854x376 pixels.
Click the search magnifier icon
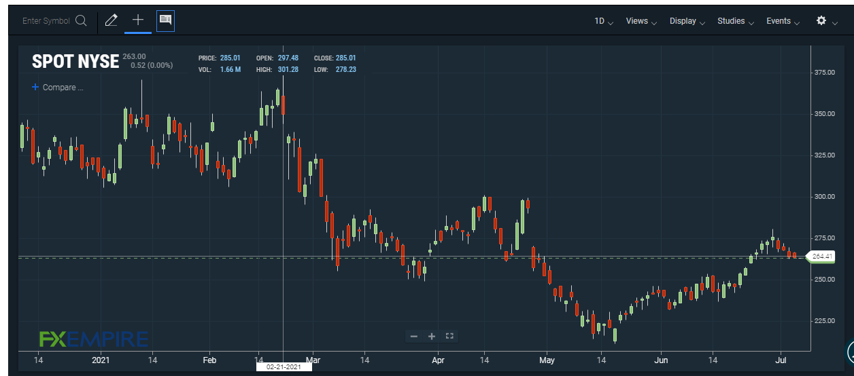coord(81,20)
